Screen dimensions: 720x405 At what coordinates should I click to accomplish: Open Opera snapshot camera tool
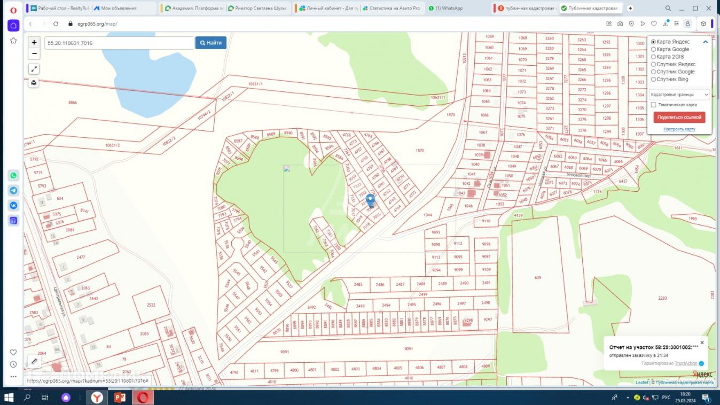(620, 24)
